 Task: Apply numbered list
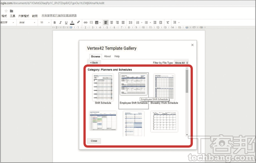138,22
